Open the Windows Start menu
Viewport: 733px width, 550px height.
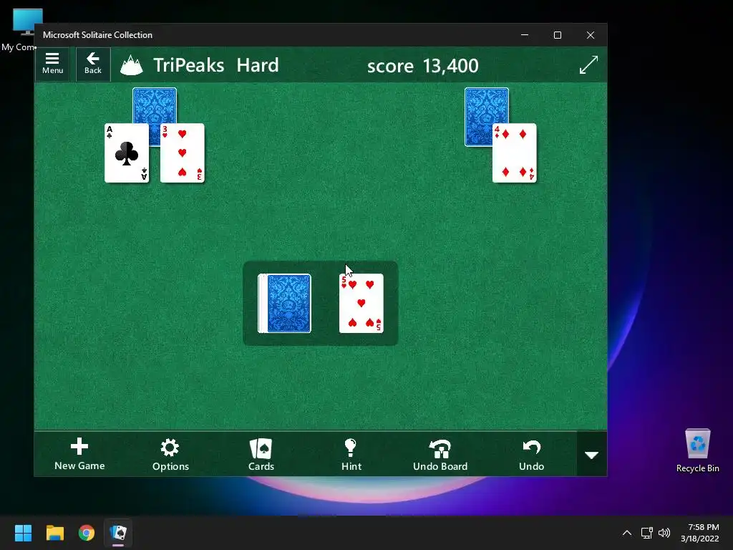(23, 533)
